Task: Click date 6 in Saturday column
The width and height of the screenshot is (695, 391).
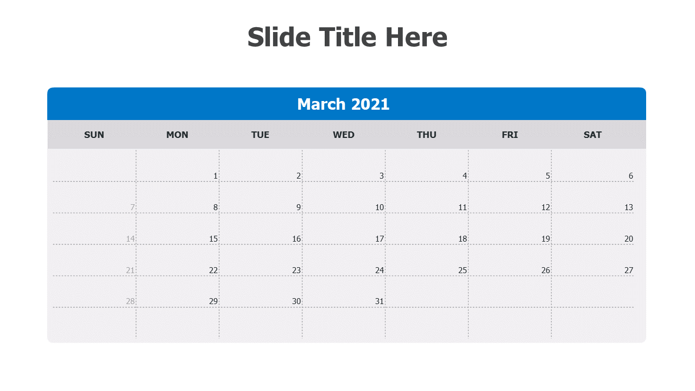Action: (631, 176)
